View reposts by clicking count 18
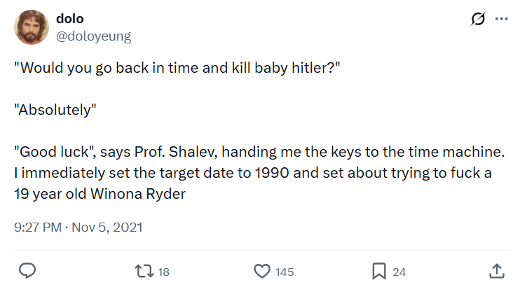 [163, 272]
